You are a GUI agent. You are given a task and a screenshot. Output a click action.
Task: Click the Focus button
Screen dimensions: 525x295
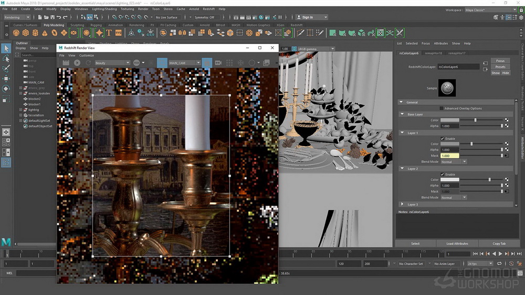click(500, 61)
